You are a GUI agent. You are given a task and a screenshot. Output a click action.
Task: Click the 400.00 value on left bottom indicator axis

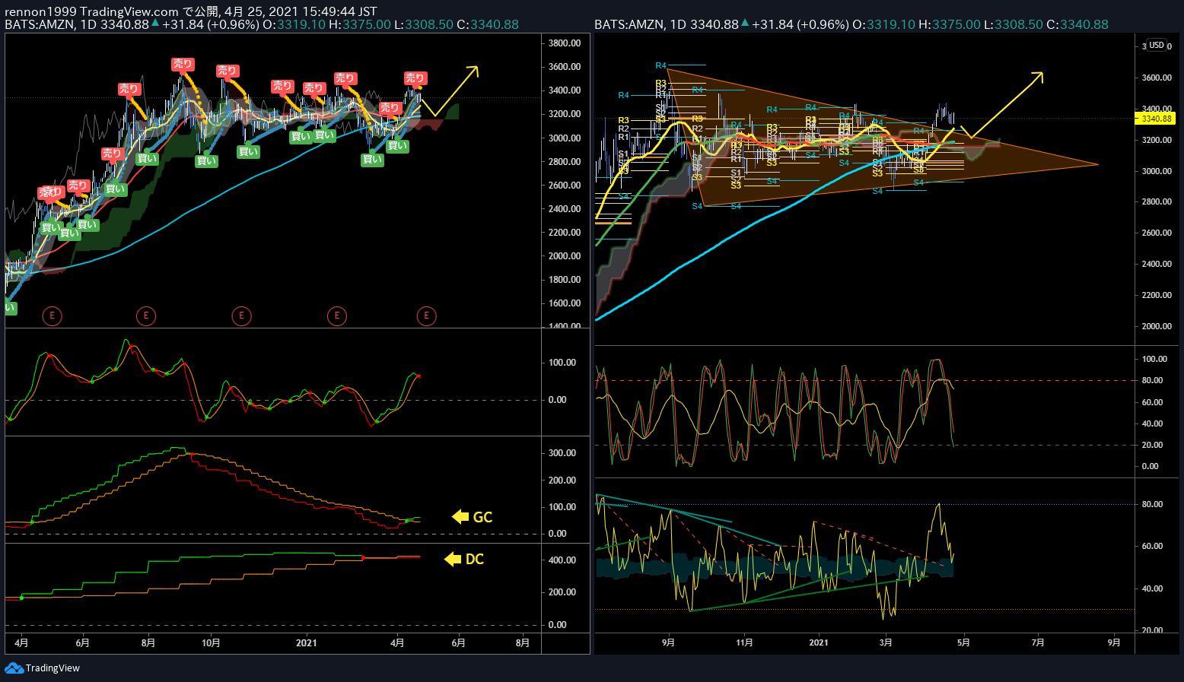[x=562, y=560]
